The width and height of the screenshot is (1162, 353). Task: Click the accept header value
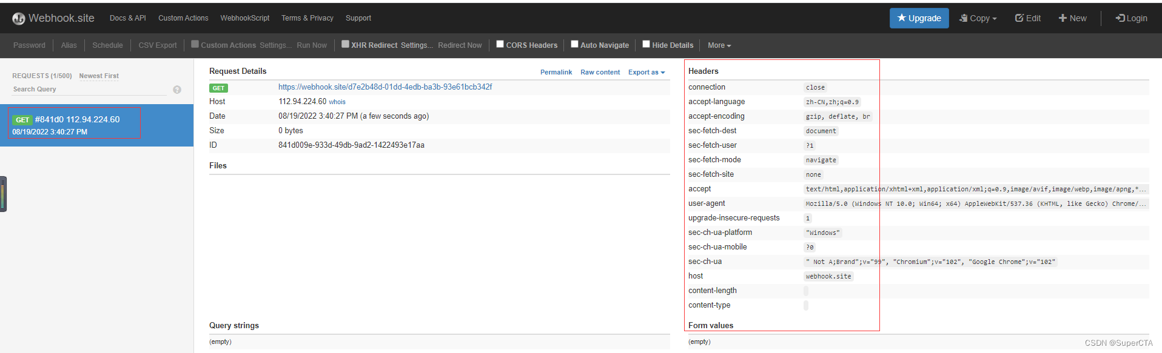976,190
